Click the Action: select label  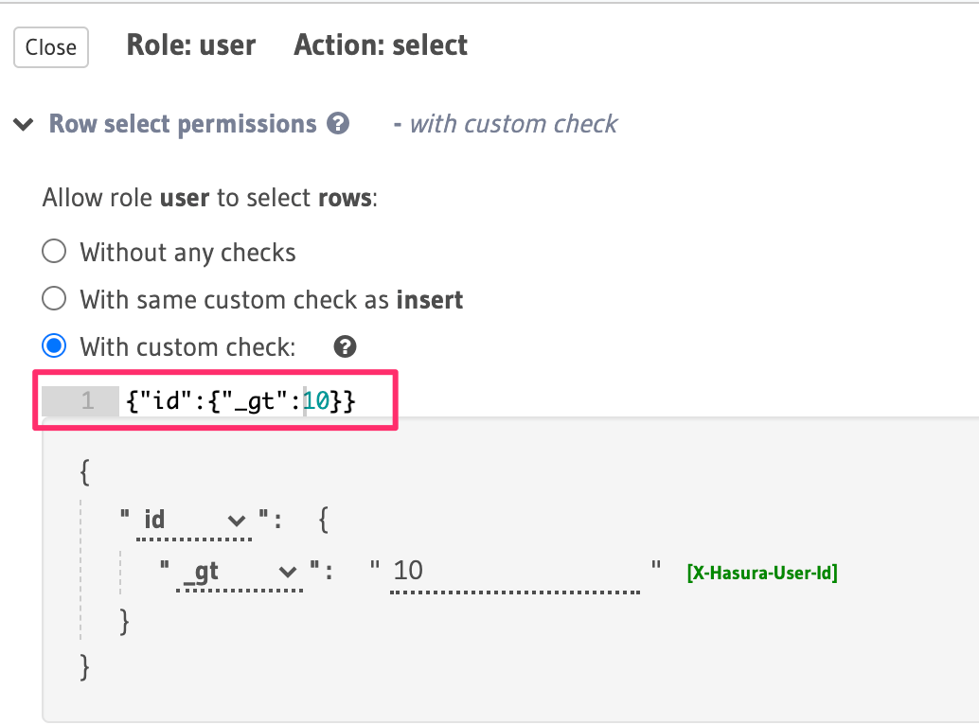pyautogui.click(x=381, y=45)
